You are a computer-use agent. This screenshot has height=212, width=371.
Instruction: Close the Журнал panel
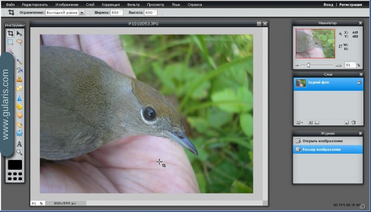pos(361,133)
